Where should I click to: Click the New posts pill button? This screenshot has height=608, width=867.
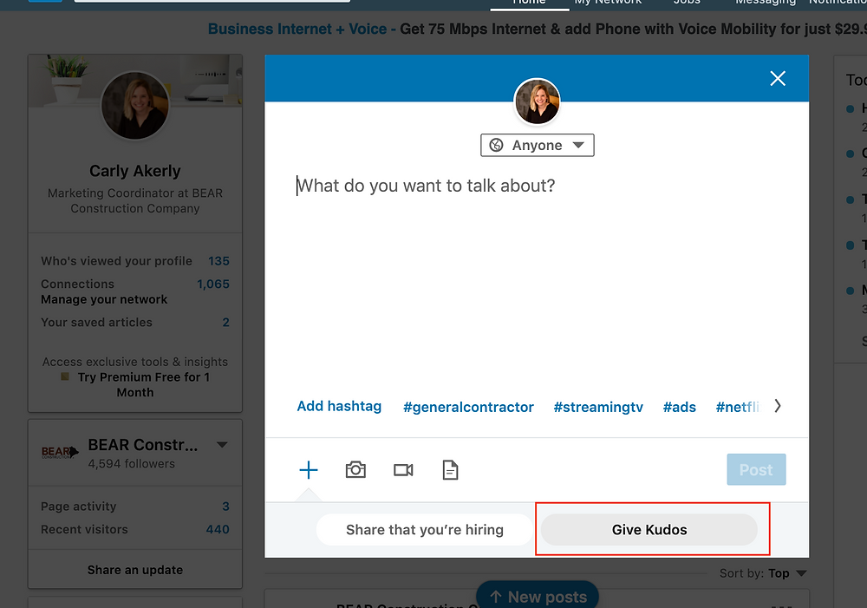pos(538,596)
